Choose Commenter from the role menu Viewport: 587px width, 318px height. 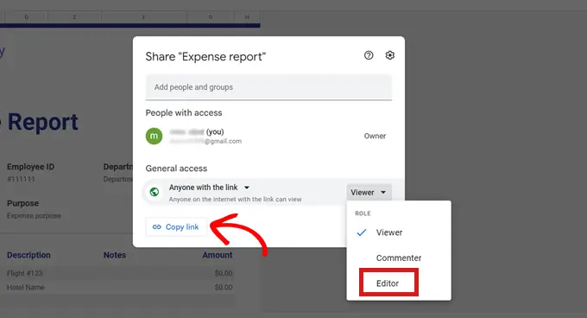(x=399, y=258)
